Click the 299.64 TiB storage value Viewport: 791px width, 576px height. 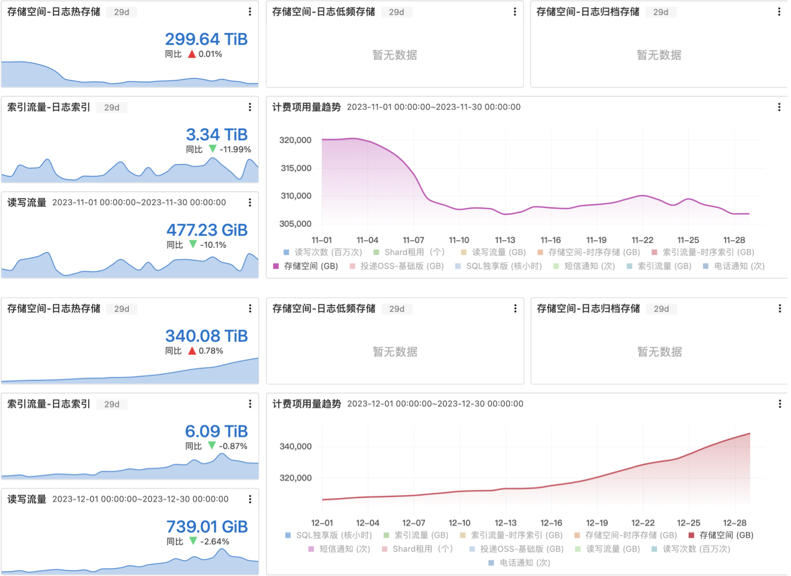206,39
